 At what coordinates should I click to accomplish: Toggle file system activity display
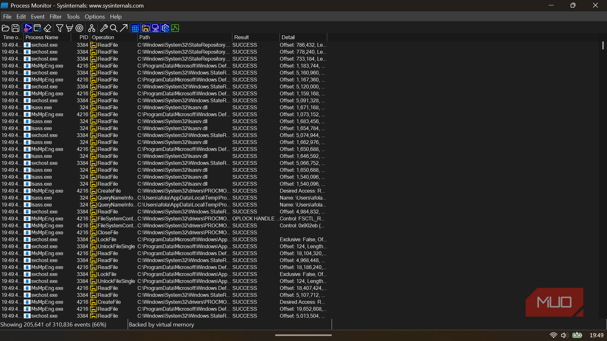click(146, 28)
